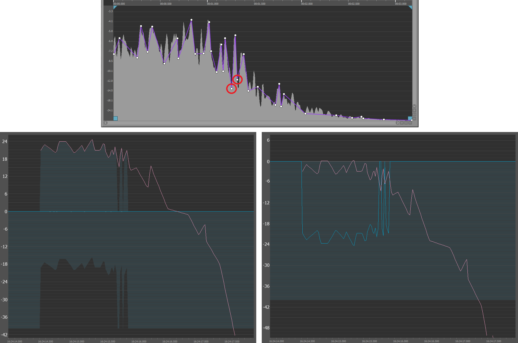Reset vertical zoom with 1:1 button
Image resolution: width=518 pixels, height=343 pixels.
tap(414, 114)
